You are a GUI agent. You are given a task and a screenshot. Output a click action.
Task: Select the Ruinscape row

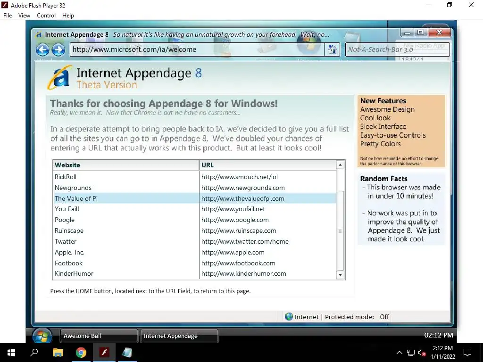click(194, 231)
